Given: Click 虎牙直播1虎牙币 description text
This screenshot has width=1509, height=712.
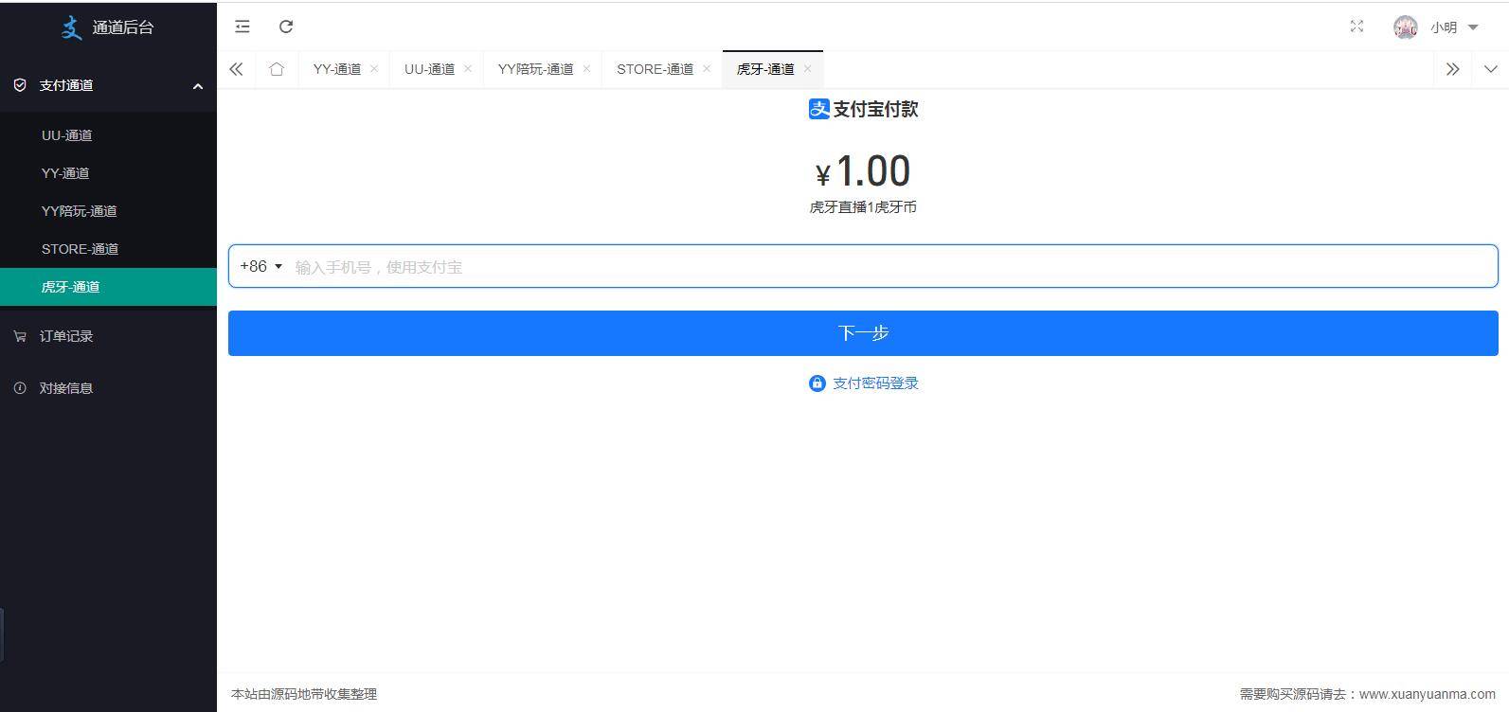Looking at the screenshot, I should (x=863, y=207).
